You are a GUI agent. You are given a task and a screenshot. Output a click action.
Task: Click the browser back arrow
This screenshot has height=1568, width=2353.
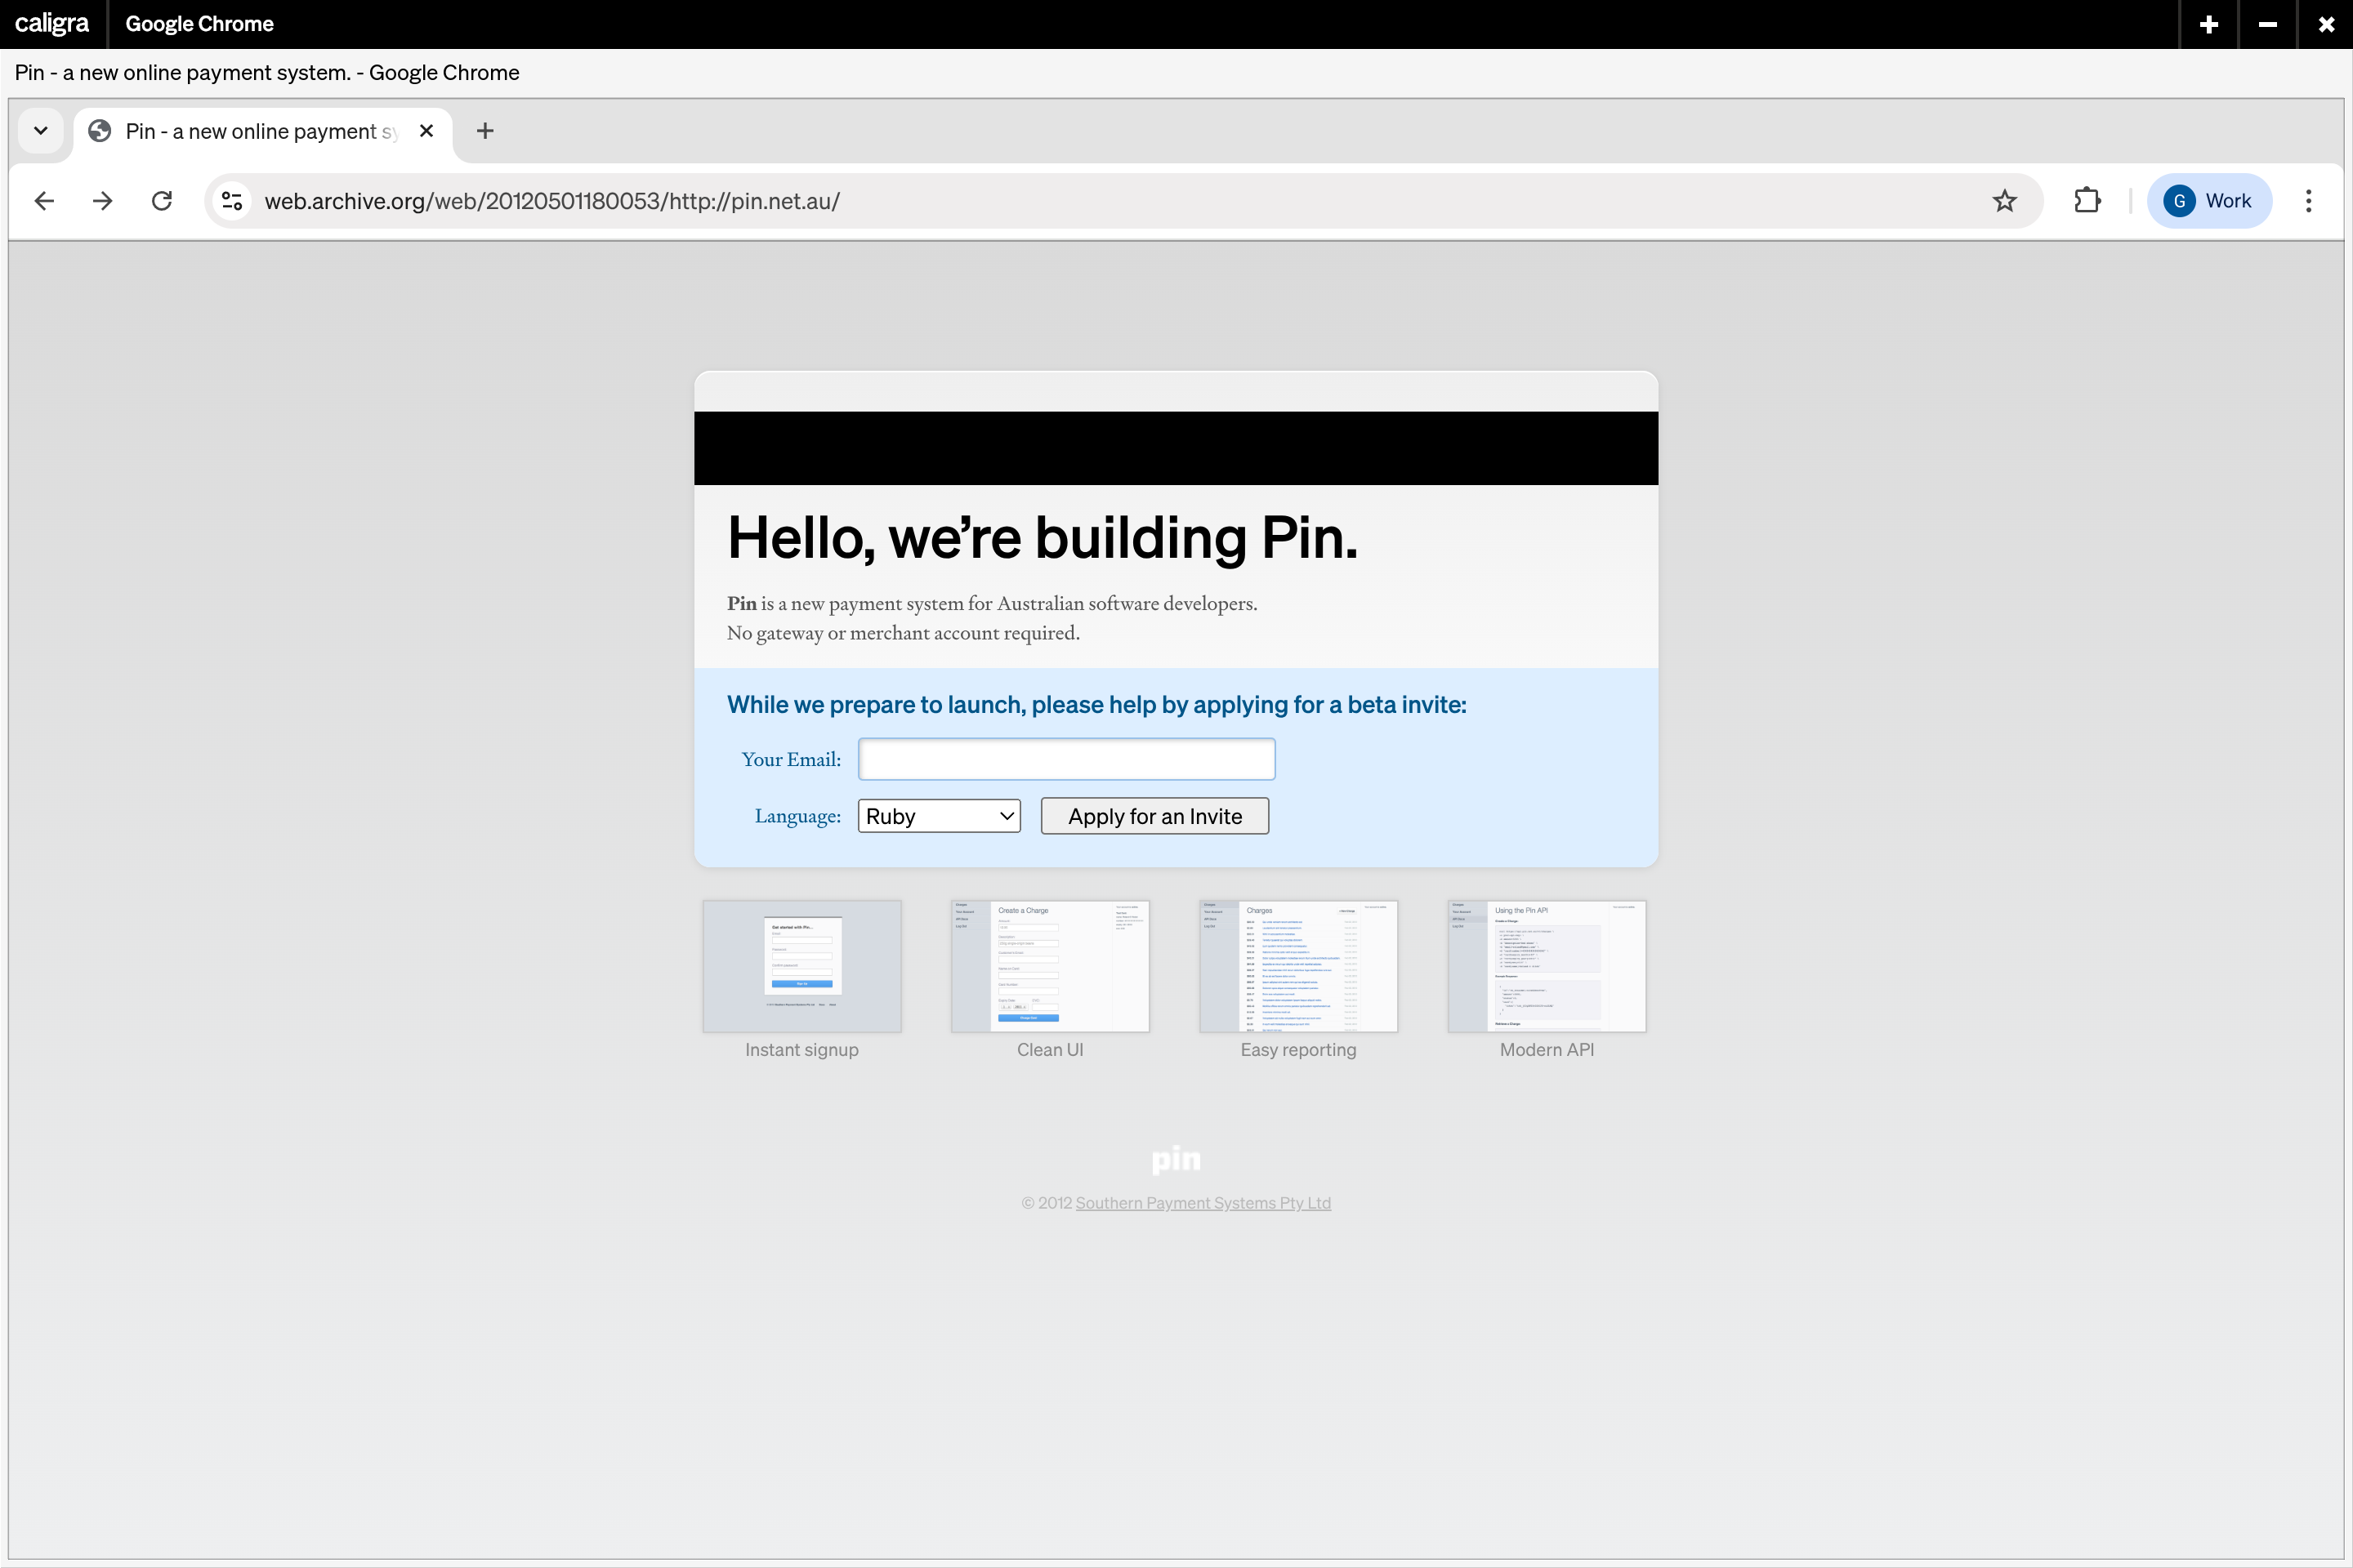click(x=44, y=201)
